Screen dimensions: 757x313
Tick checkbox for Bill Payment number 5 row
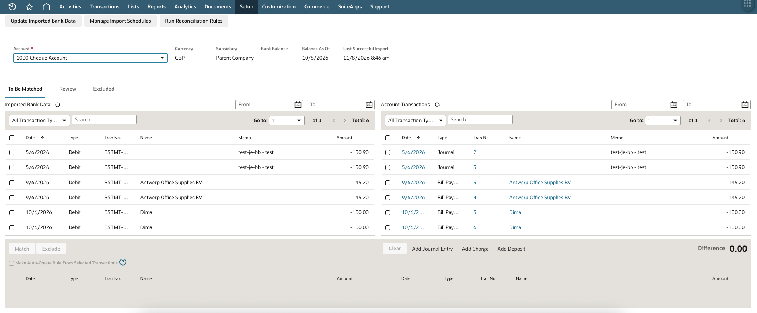(x=388, y=212)
